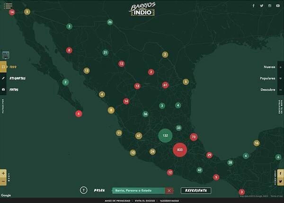Click the Barrios Indio logo
The image size is (284, 203).
142,9
